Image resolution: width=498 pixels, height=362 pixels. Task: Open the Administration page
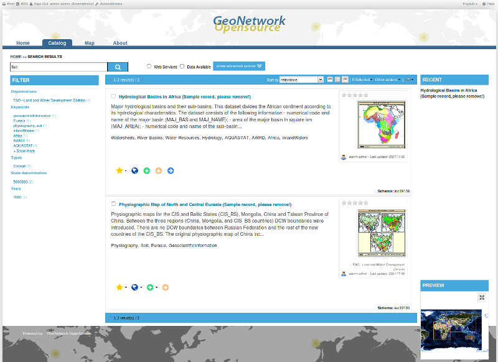[108, 4]
